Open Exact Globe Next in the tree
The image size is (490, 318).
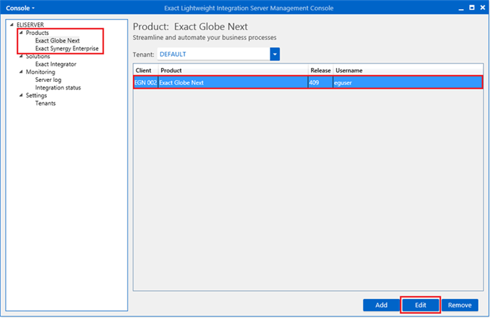pyautogui.click(x=57, y=41)
